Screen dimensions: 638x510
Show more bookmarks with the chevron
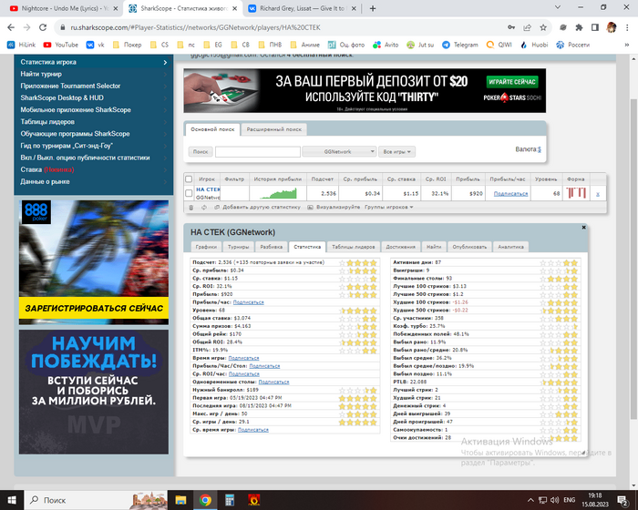point(627,45)
